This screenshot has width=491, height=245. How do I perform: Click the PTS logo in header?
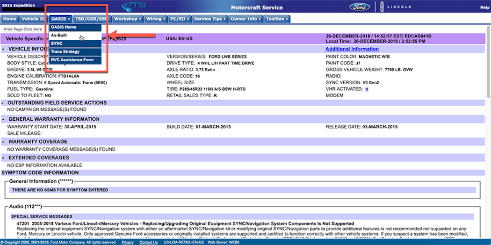click(134, 7)
